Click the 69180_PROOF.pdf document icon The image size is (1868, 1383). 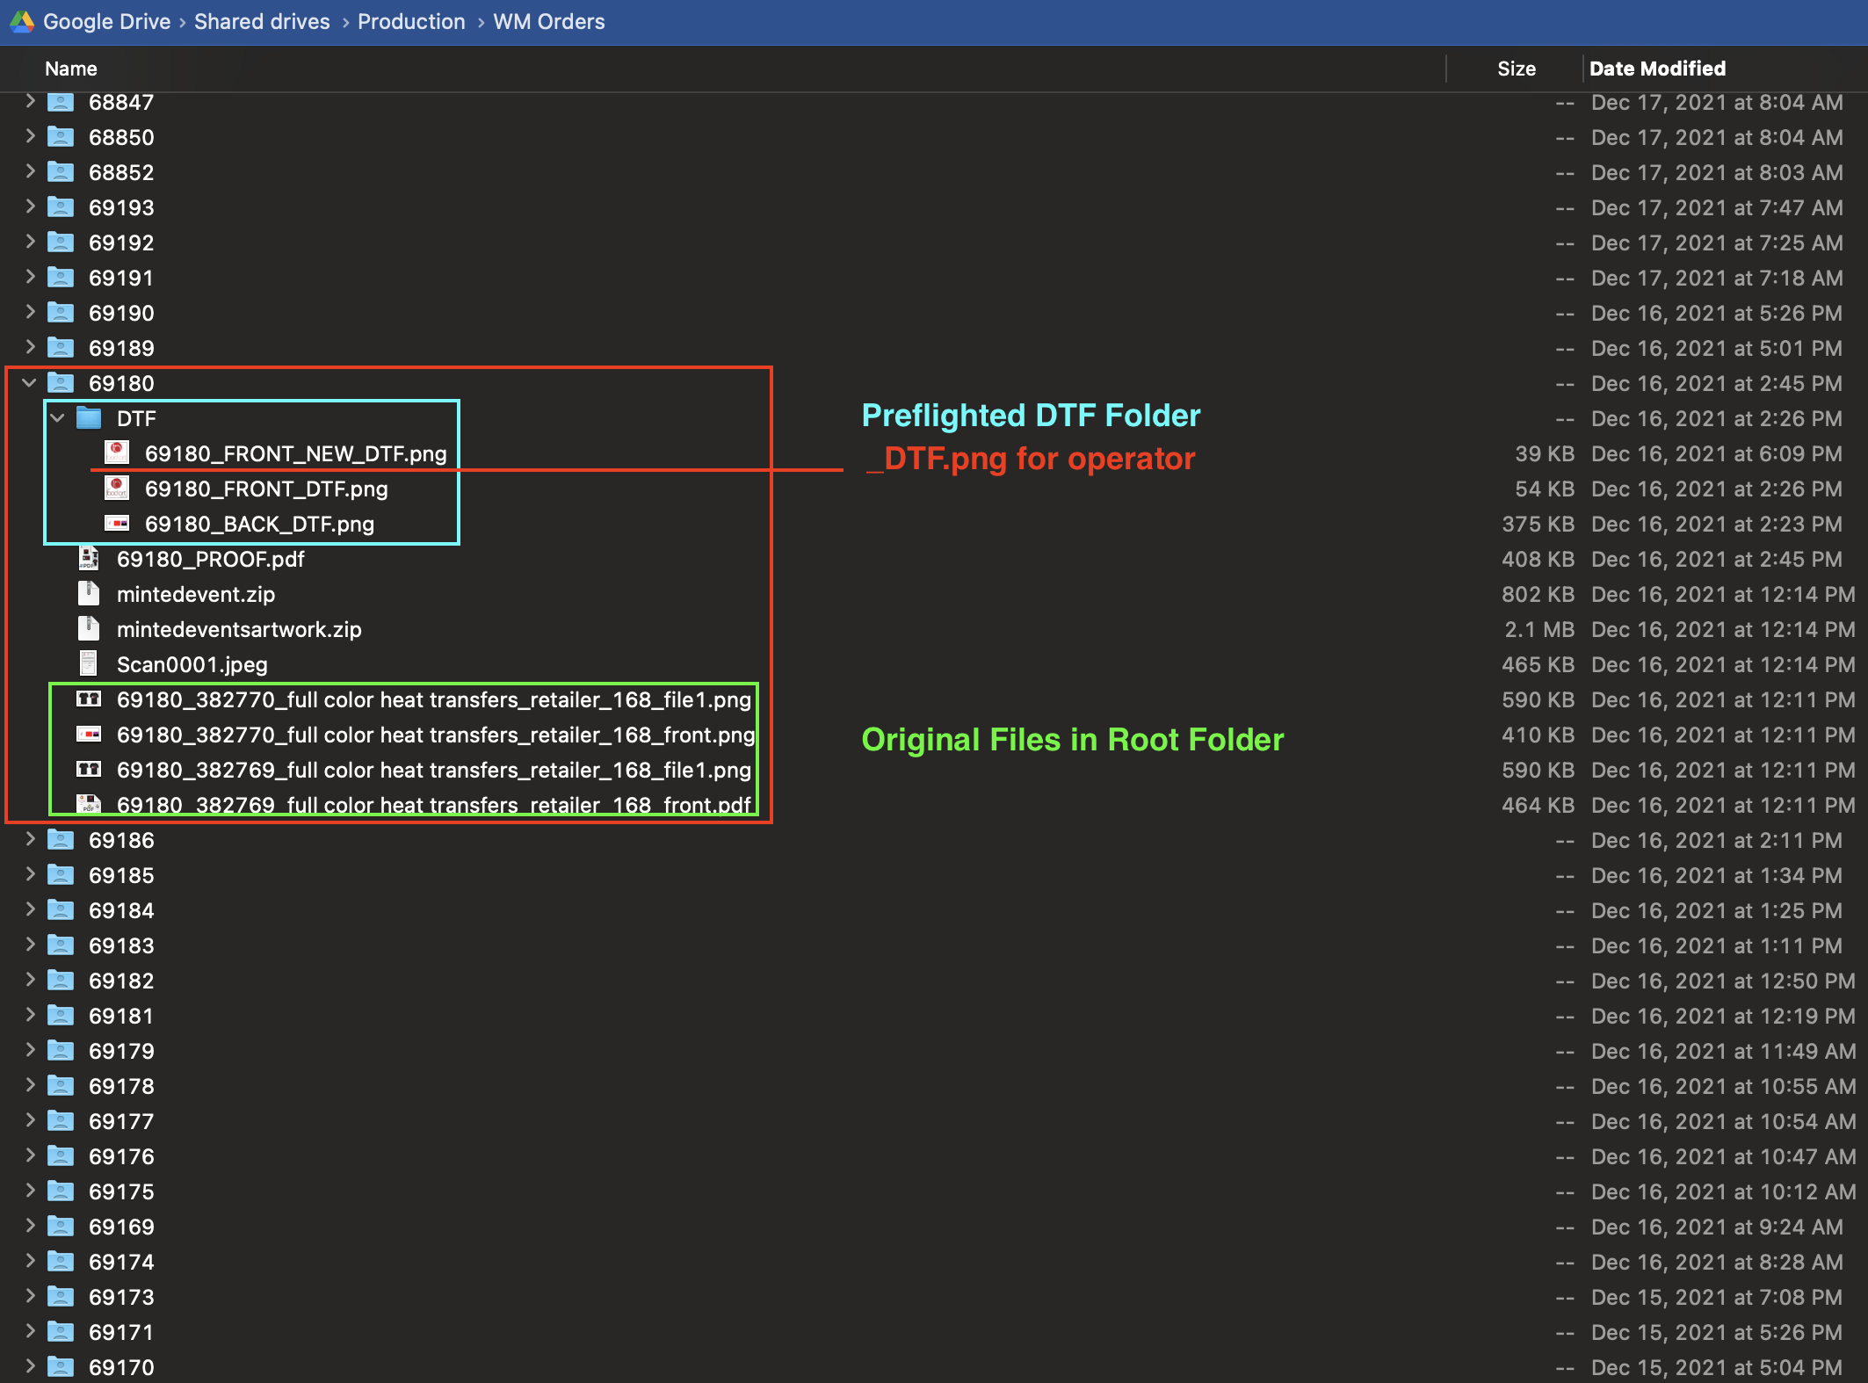[88, 559]
